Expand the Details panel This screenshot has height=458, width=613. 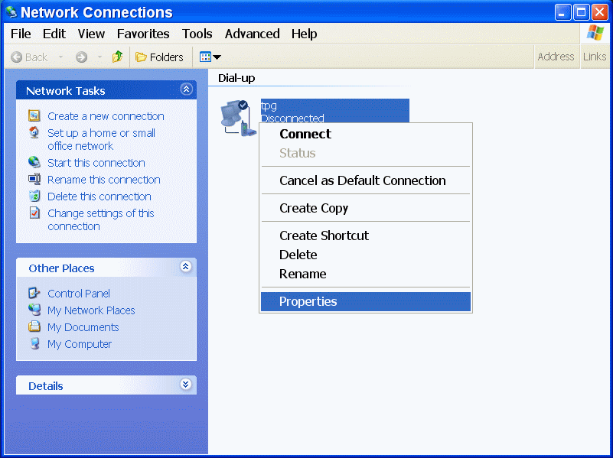(x=186, y=384)
